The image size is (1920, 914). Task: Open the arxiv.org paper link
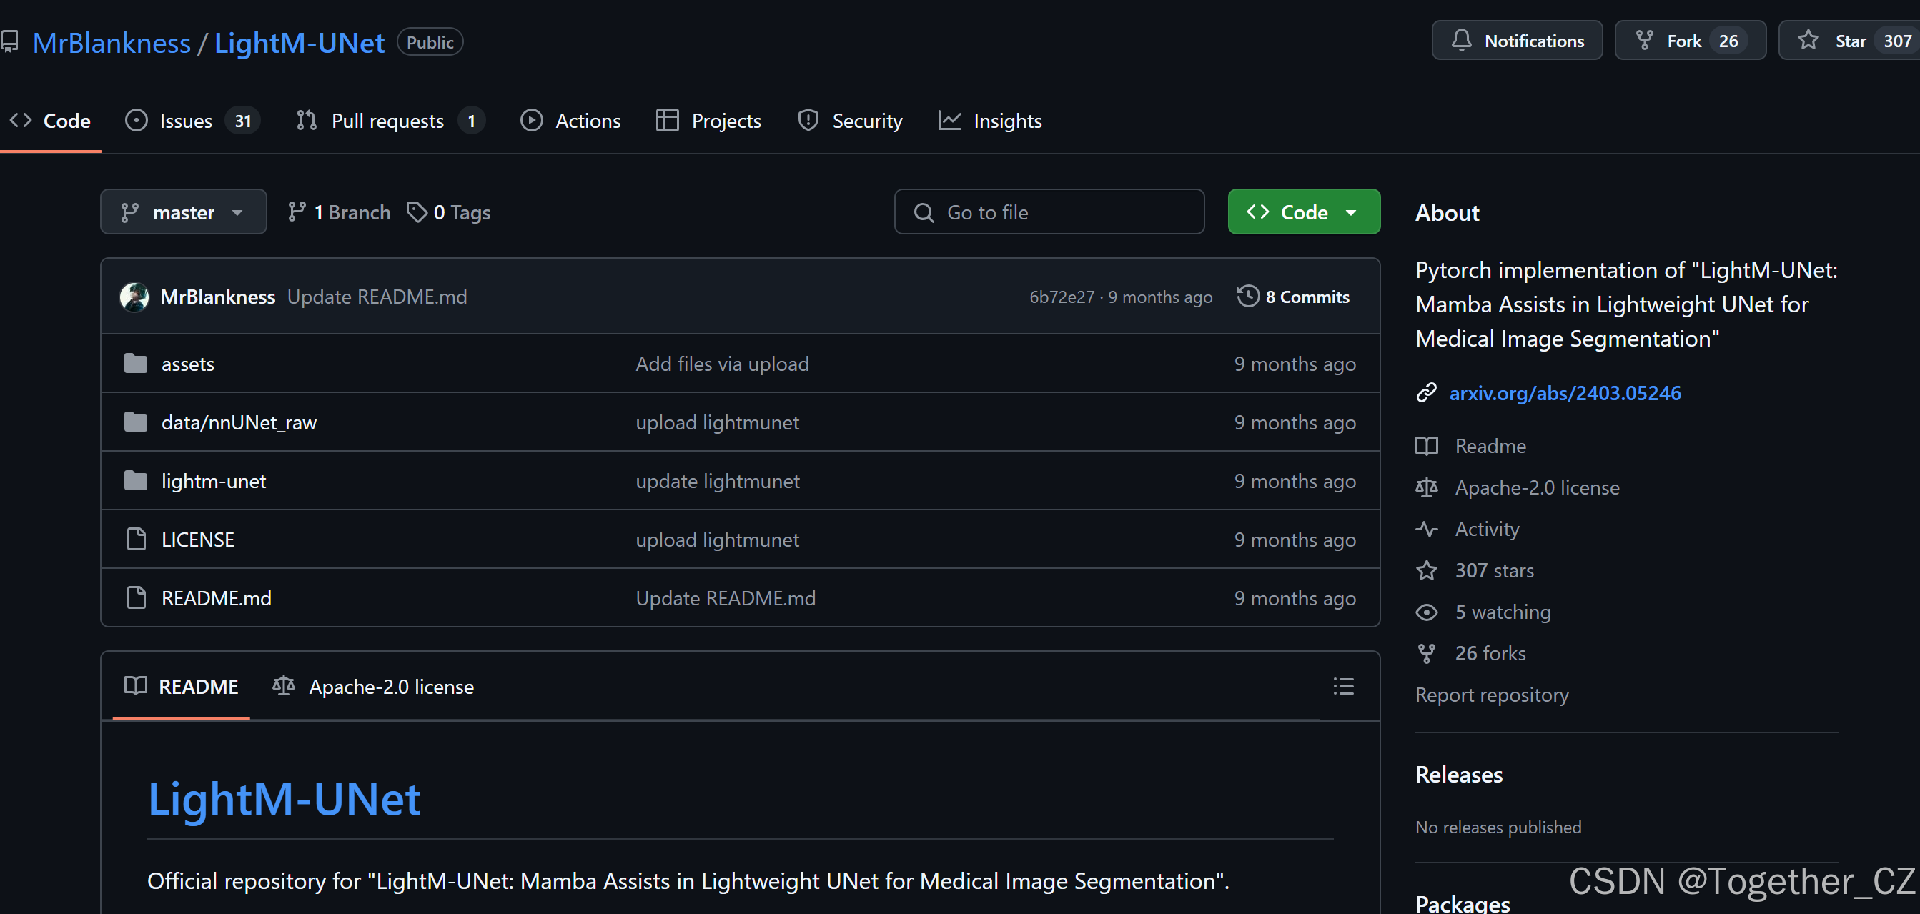(x=1565, y=392)
